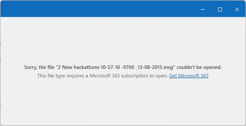Maximize the error dialog window
This screenshot has width=246, height=126.
point(220,10)
